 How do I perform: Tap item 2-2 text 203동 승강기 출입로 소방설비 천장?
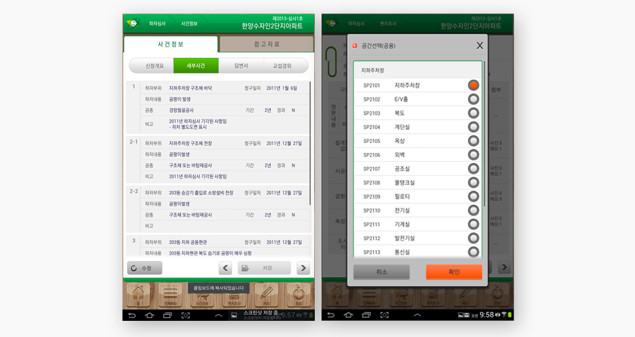pos(201,193)
